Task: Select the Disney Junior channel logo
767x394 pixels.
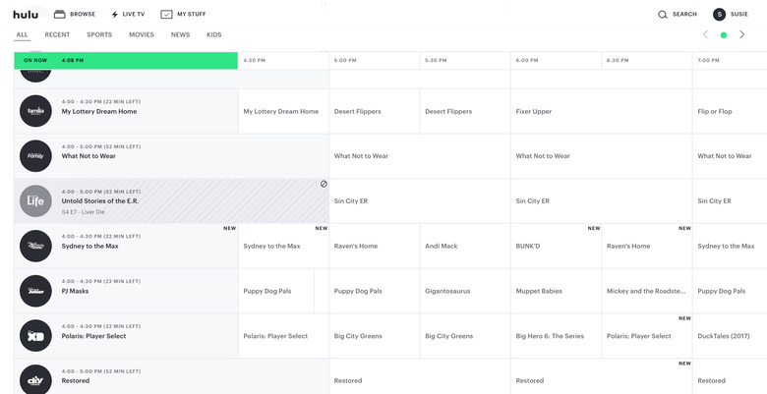Action: pyautogui.click(x=35, y=291)
